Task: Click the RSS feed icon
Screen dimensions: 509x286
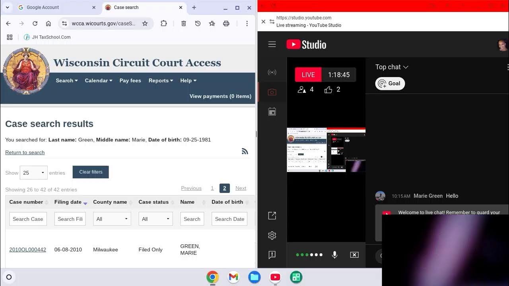Action: click(245, 151)
